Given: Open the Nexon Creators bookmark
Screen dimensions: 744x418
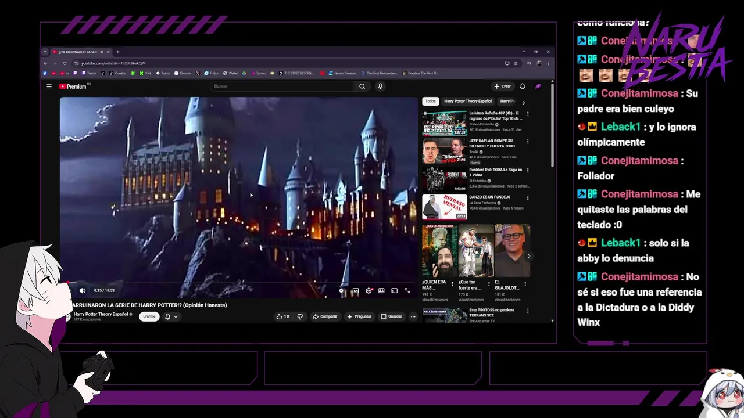Looking at the screenshot, I should click(343, 73).
